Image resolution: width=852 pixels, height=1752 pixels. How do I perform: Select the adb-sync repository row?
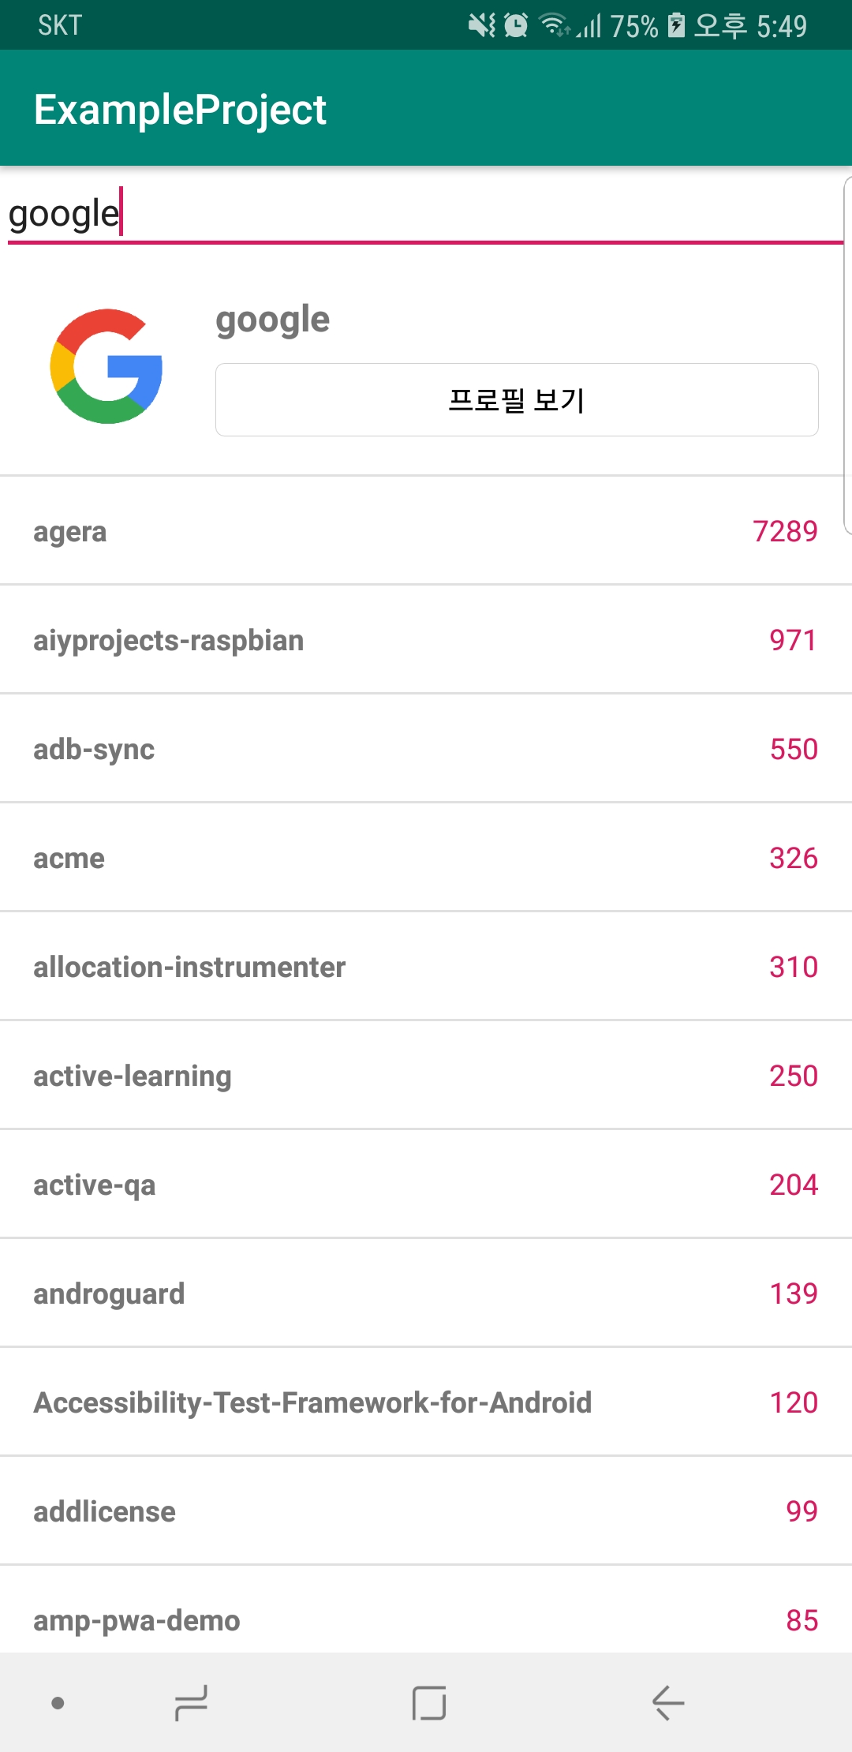click(426, 748)
